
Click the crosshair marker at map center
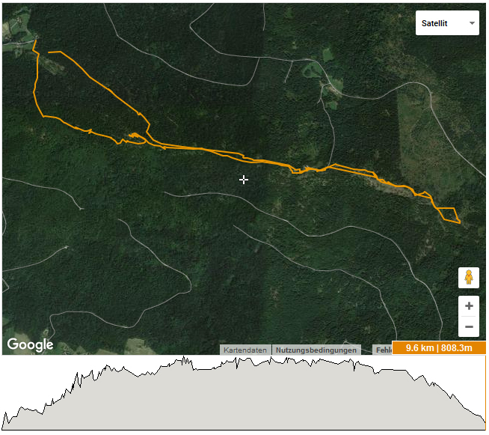click(x=244, y=180)
